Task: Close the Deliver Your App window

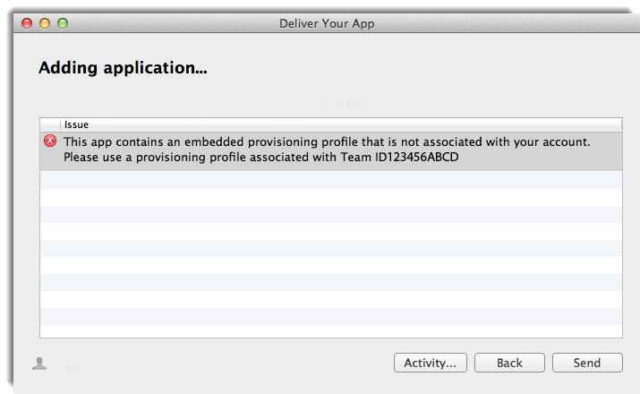Action: click(x=27, y=23)
